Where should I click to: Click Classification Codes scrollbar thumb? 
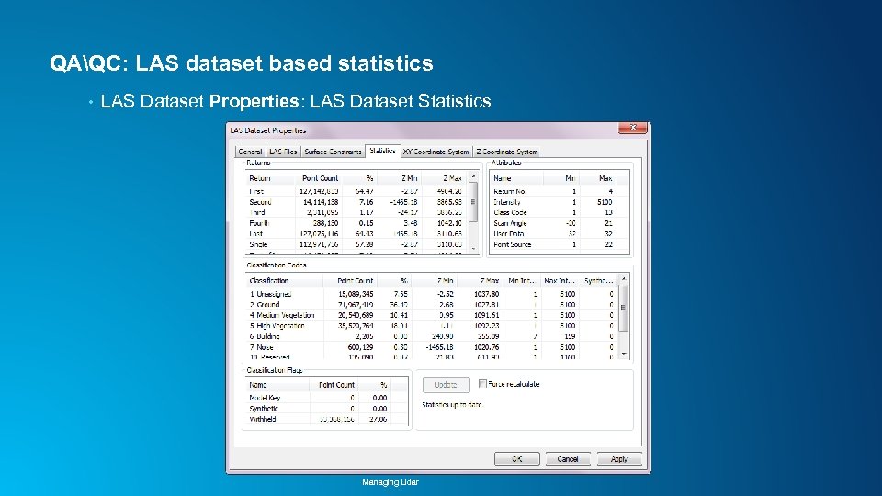[x=623, y=307]
